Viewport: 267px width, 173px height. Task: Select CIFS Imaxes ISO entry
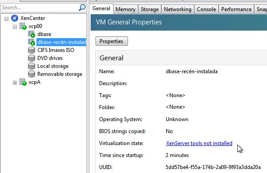click(56, 50)
